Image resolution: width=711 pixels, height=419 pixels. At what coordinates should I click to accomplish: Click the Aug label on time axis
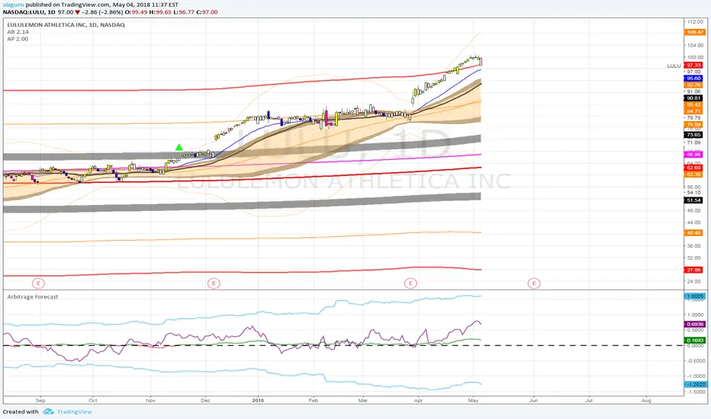coord(646,401)
